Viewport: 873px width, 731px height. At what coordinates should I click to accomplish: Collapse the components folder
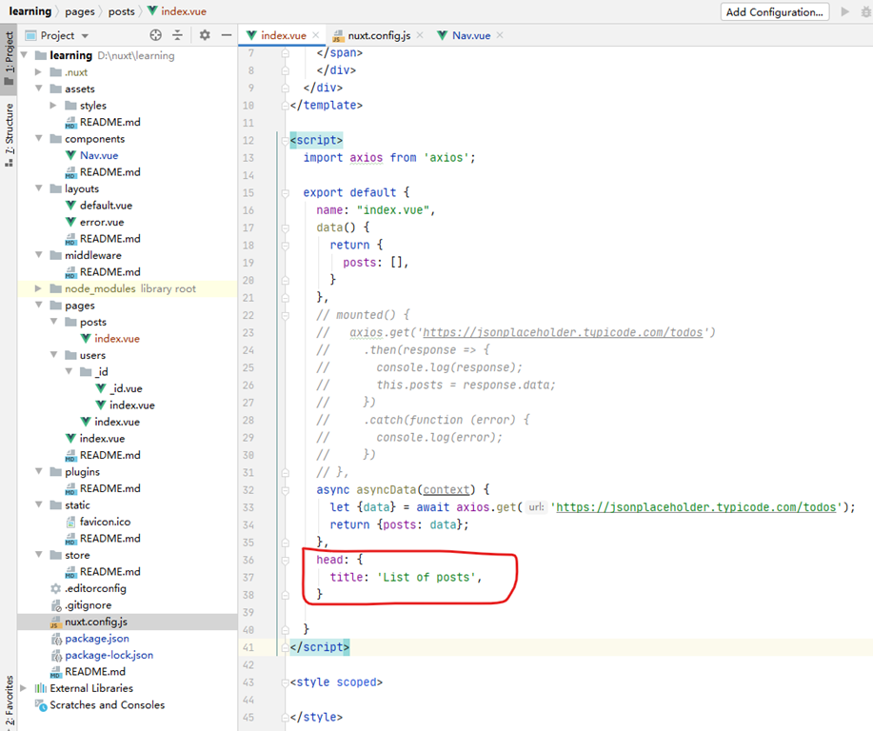(x=38, y=139)
